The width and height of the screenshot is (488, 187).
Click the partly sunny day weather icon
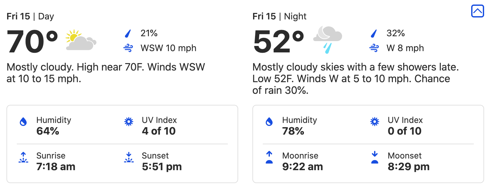(81, 40)
